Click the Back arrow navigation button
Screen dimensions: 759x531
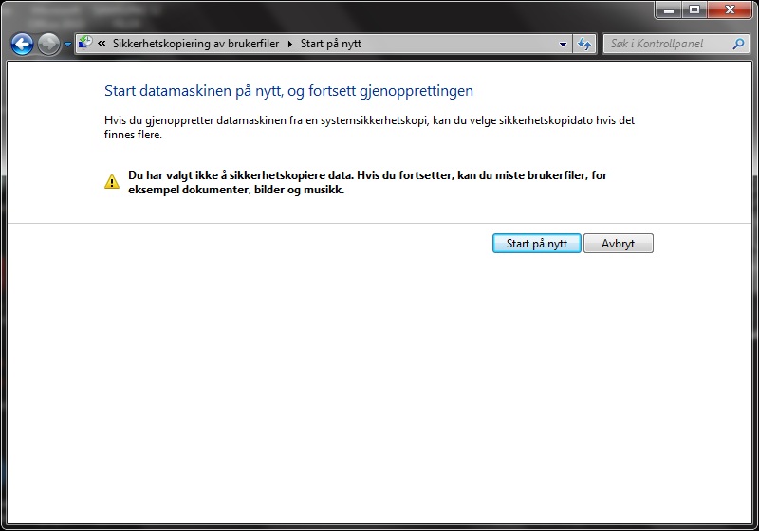click(x=22, y=45)
